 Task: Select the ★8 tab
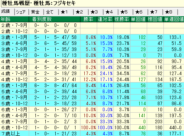click(x=170, y=12)
